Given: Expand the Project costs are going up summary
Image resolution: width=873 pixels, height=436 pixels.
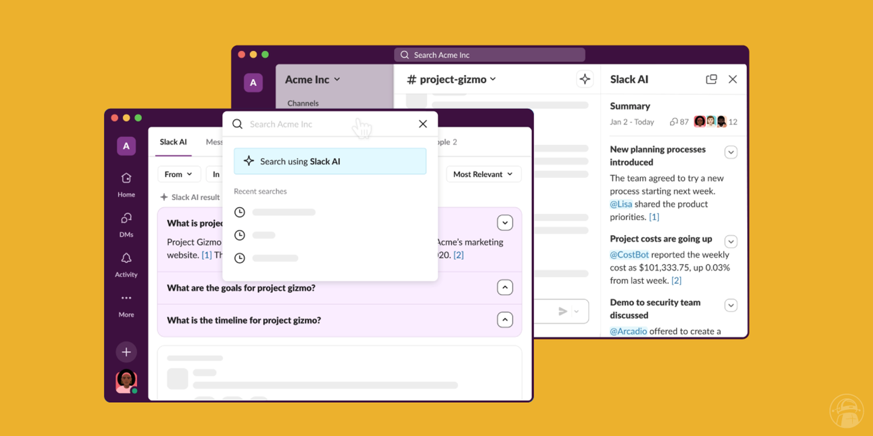Looking at the screenshot, I should [731, 241].
